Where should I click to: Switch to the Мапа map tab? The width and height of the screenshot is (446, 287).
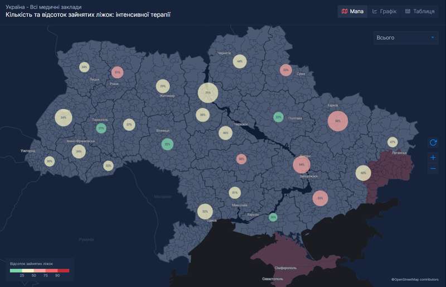pyautogui.click(x=352, y=11)
